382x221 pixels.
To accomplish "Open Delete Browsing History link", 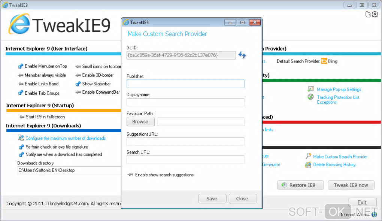I will click(334, 165).
